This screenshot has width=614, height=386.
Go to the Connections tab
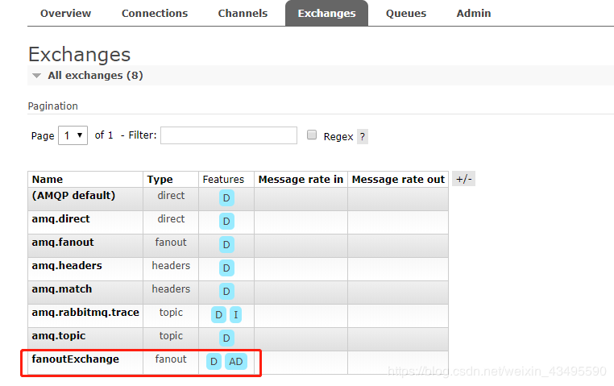[155, 14]
